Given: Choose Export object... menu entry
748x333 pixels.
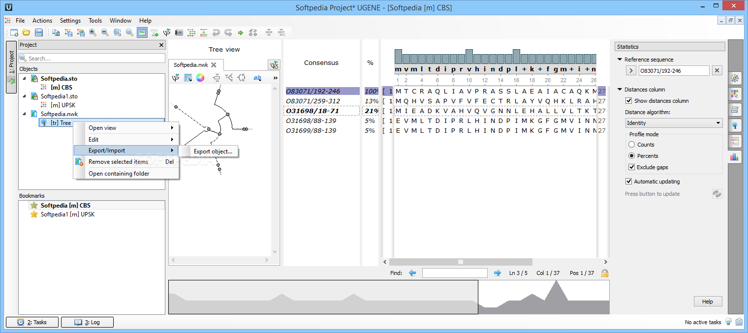Looking at the screenshot, I should click(x=213, y=151).
